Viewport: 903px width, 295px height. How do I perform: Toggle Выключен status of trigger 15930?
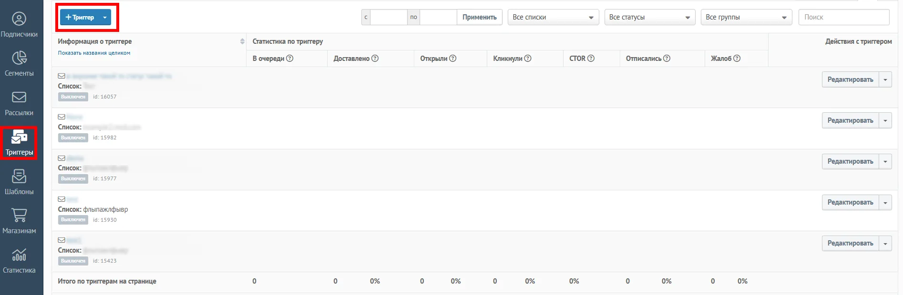(x=73, y=220)
